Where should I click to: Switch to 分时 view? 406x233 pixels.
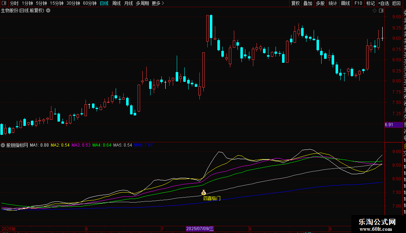point(14,3)
